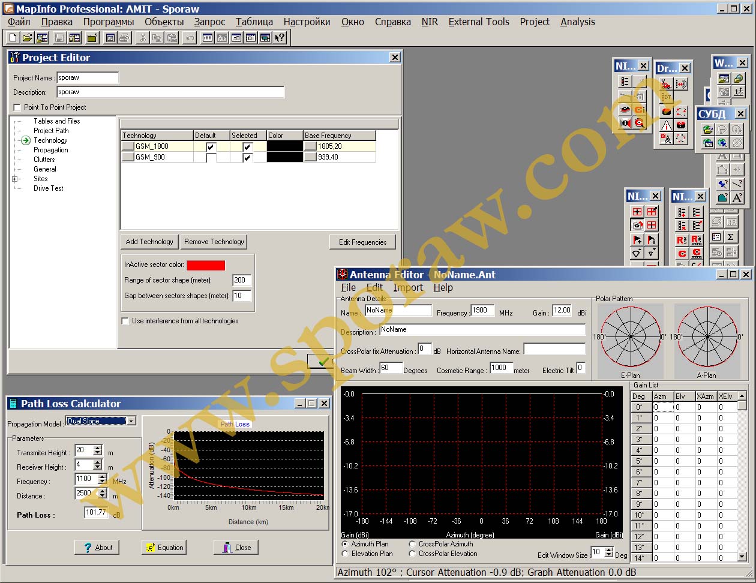Click the New Browser window toolbar icon
The width and height of the screenshot is (756, 583).
(207, 38)
